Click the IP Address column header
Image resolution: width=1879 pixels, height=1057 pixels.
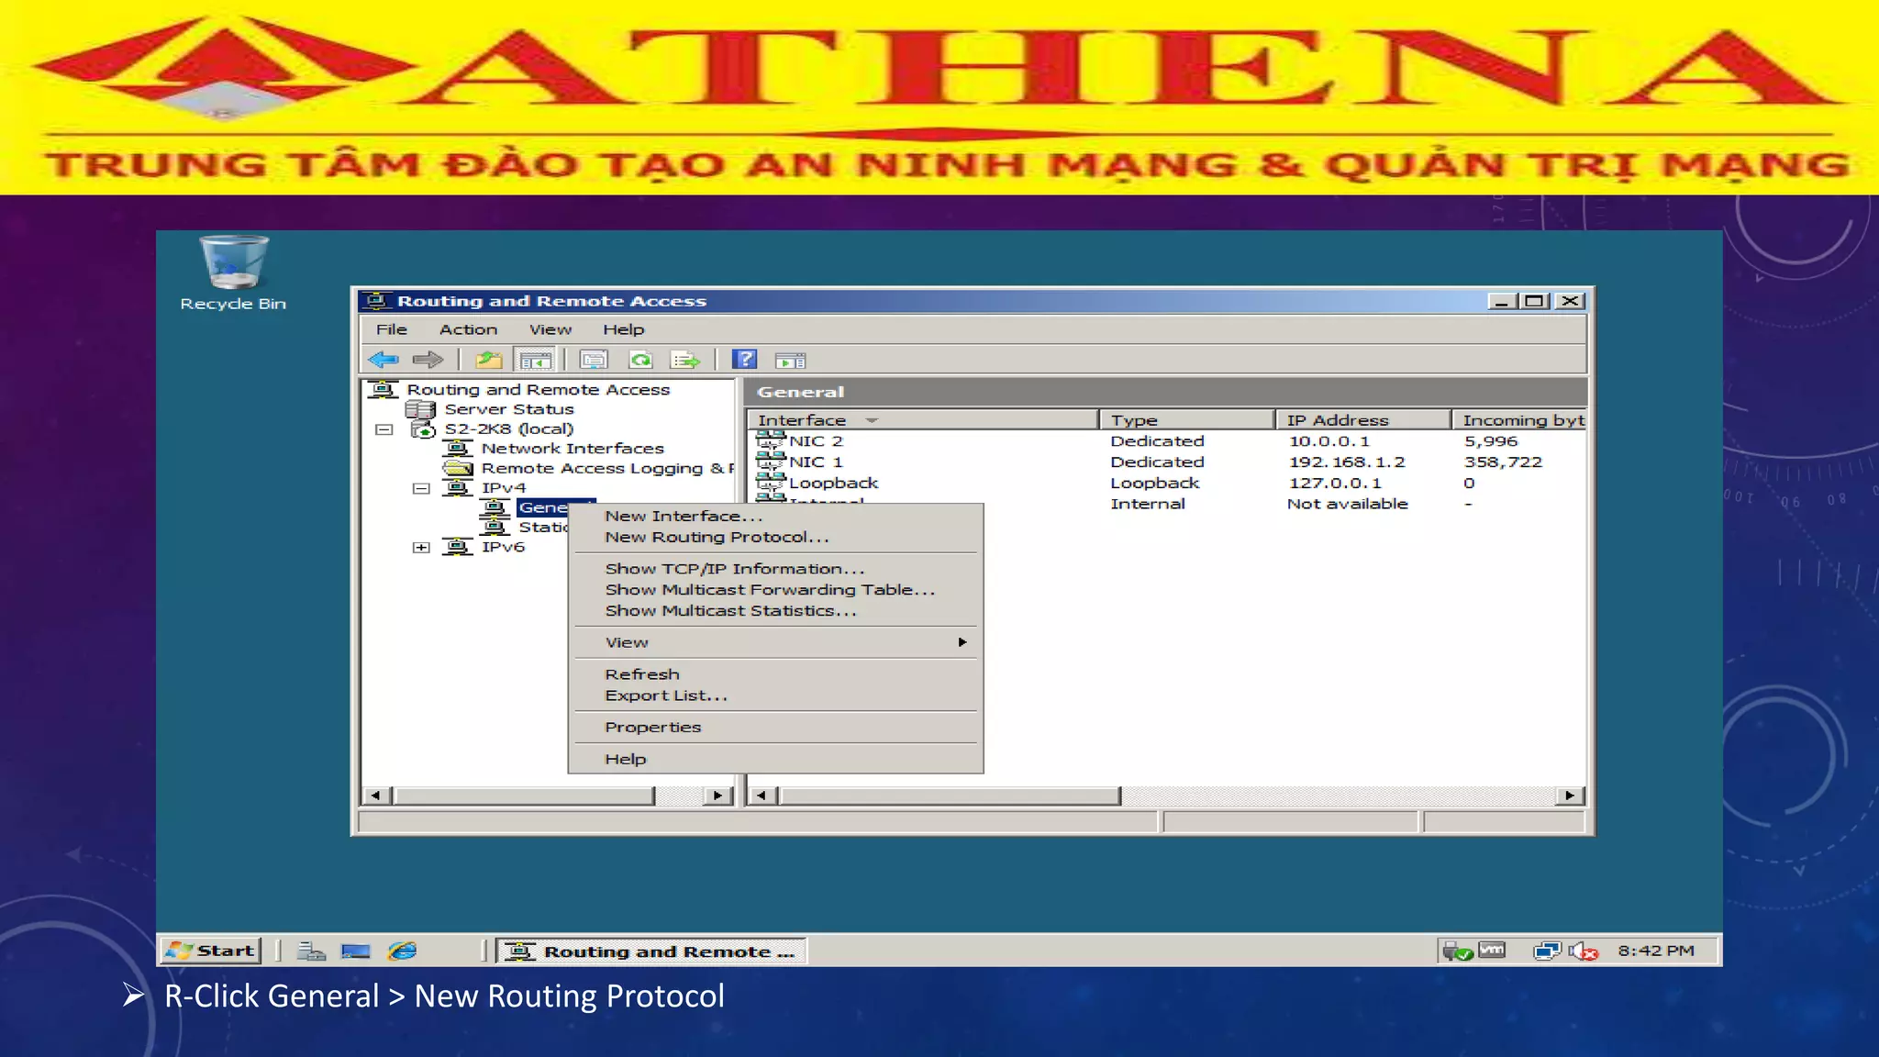(1363, 419)
